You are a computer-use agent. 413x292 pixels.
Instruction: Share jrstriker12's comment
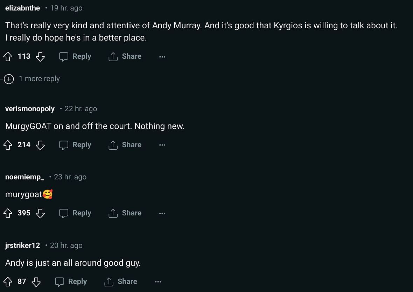click(121, 282)
